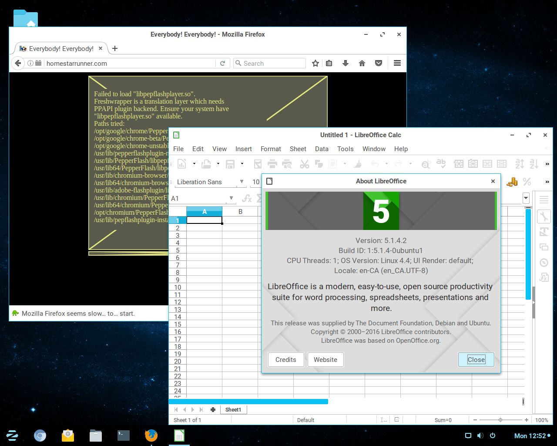Click the volume icon in system tray
Viewport: 557px width, 446px height.
(480, 436)
